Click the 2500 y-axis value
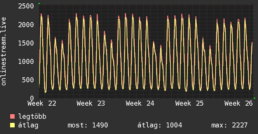This screenshot has width=258, height=134. point(26,6)
